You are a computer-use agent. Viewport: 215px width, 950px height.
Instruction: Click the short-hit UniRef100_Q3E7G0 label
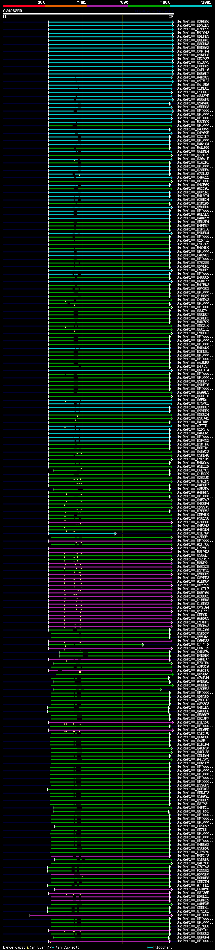coord(192,533)
